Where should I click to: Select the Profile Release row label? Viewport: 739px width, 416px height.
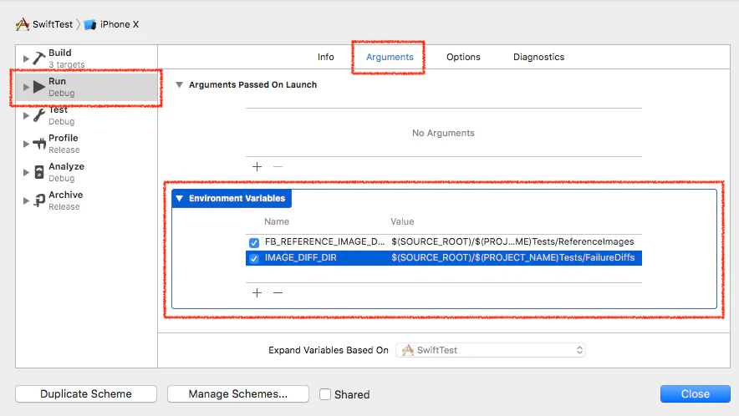[64, 144]
